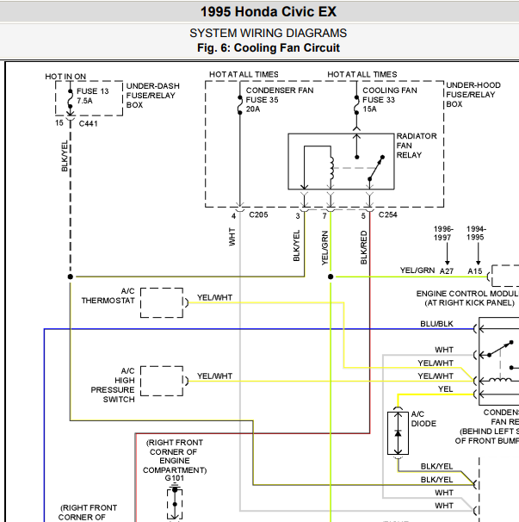Select connector label "C205"
This screenshot has width=519, height=522.
258,214
